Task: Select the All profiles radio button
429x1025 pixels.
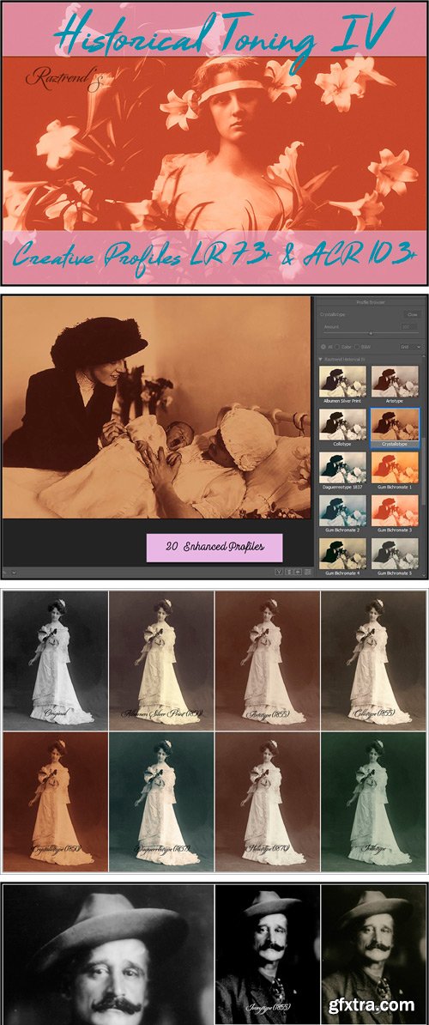Action: click(323, 347)
